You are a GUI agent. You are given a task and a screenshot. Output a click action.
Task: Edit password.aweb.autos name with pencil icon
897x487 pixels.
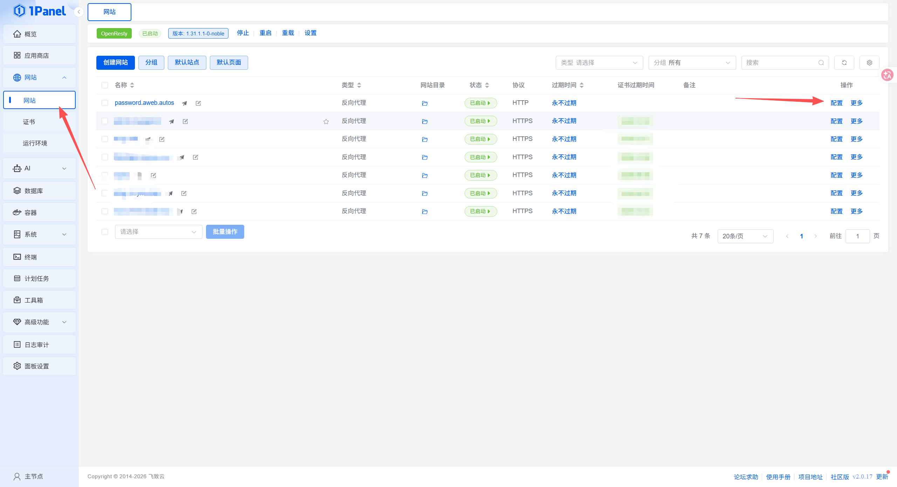click(x=198, y=103)
